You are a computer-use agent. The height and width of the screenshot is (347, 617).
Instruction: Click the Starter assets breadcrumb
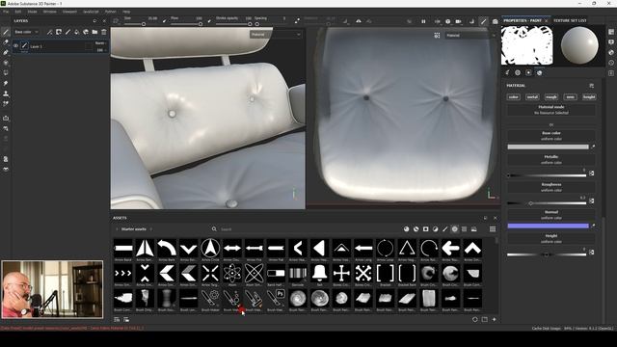point(134,229)
